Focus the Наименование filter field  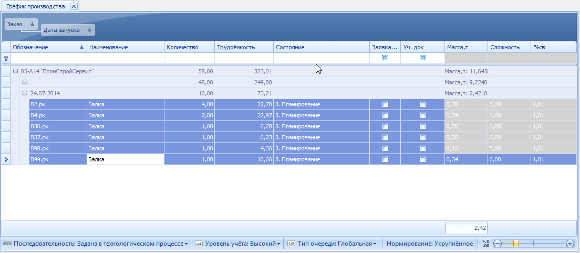(126, 58)
